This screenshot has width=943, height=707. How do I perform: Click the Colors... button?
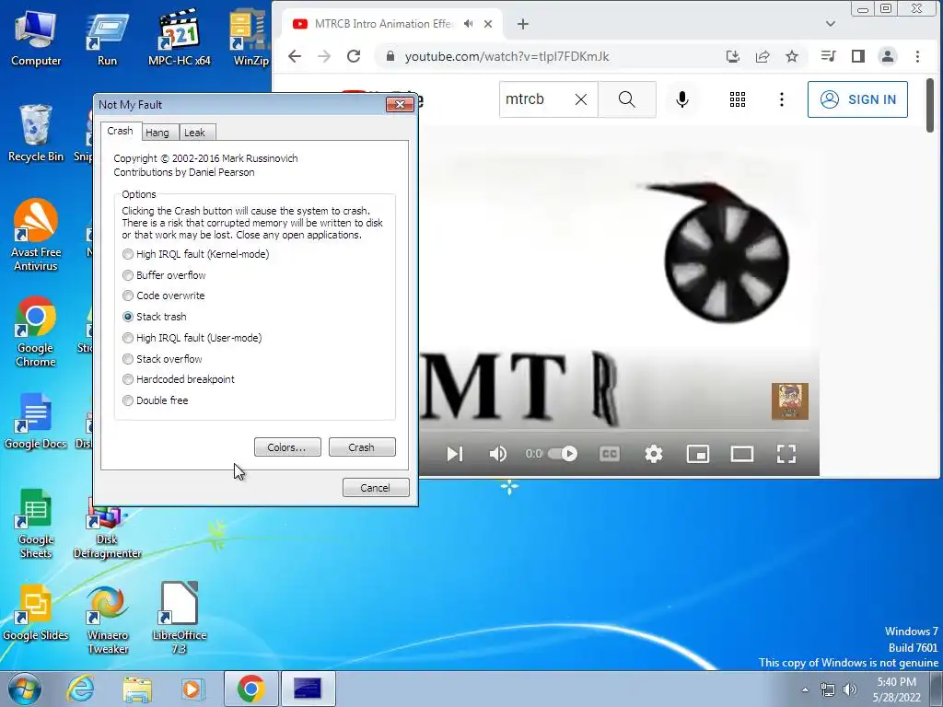287,447
